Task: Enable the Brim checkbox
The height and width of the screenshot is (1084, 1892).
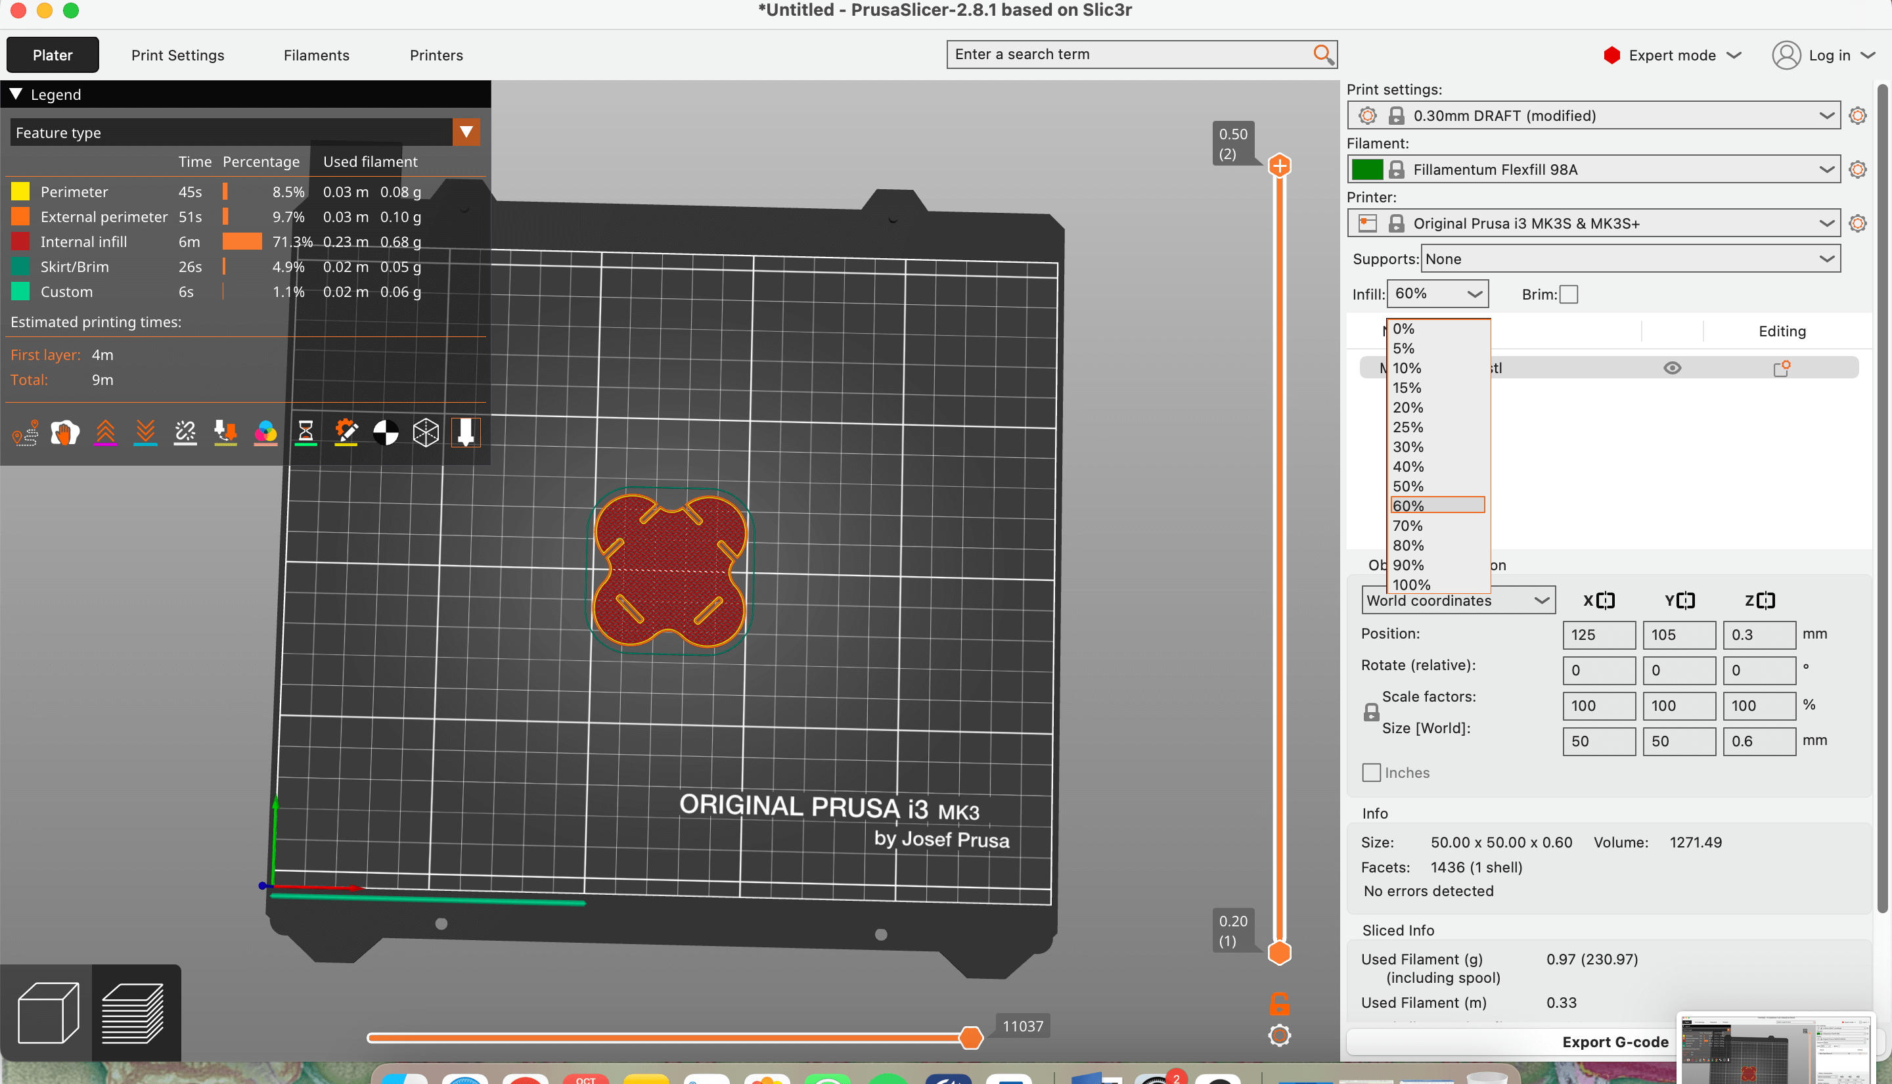Action: coord(1569,294)
